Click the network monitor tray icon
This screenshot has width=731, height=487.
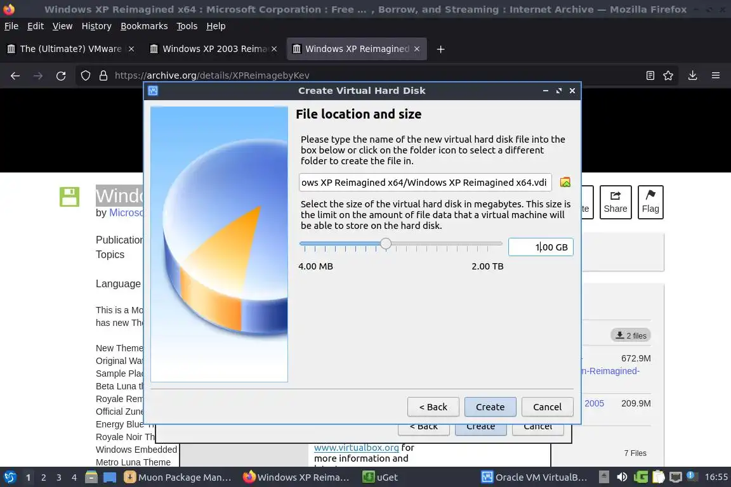(676, 477)
